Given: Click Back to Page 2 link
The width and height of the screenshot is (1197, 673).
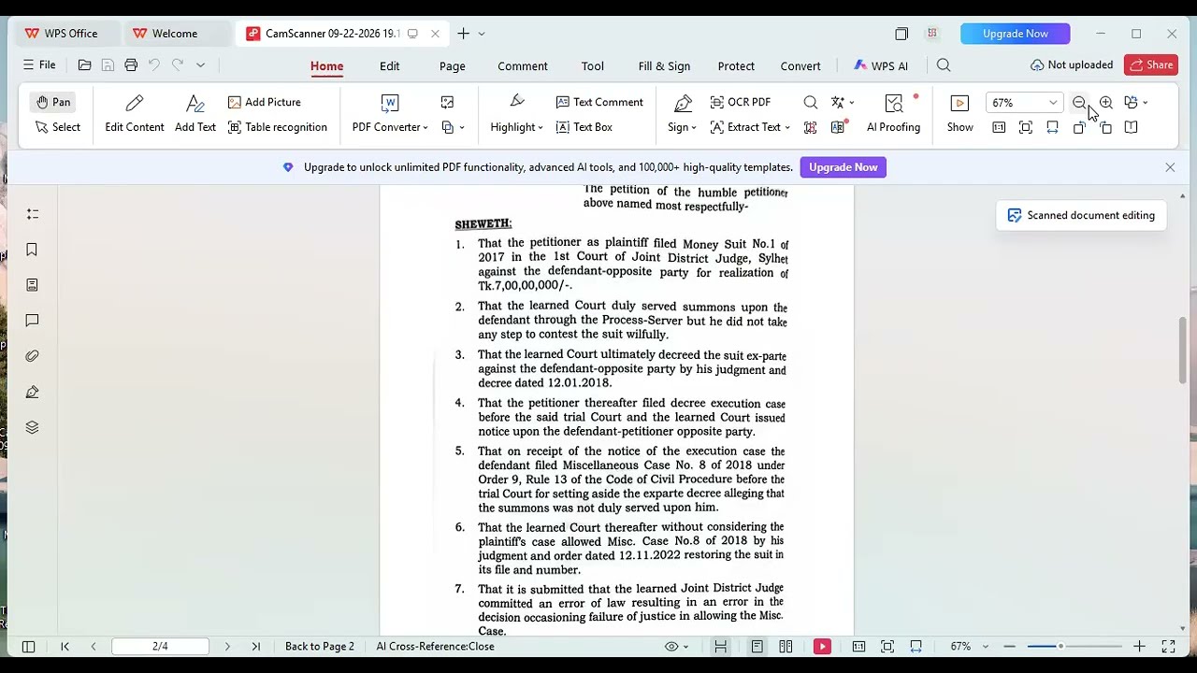Looking at the screenshot, I should tap(320, 646).
